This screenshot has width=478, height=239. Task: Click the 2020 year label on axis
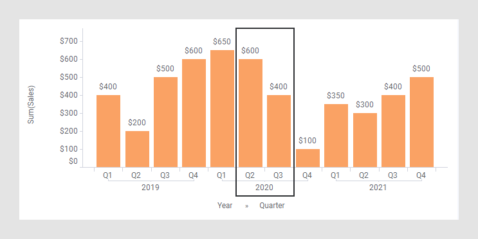(264, 187)
